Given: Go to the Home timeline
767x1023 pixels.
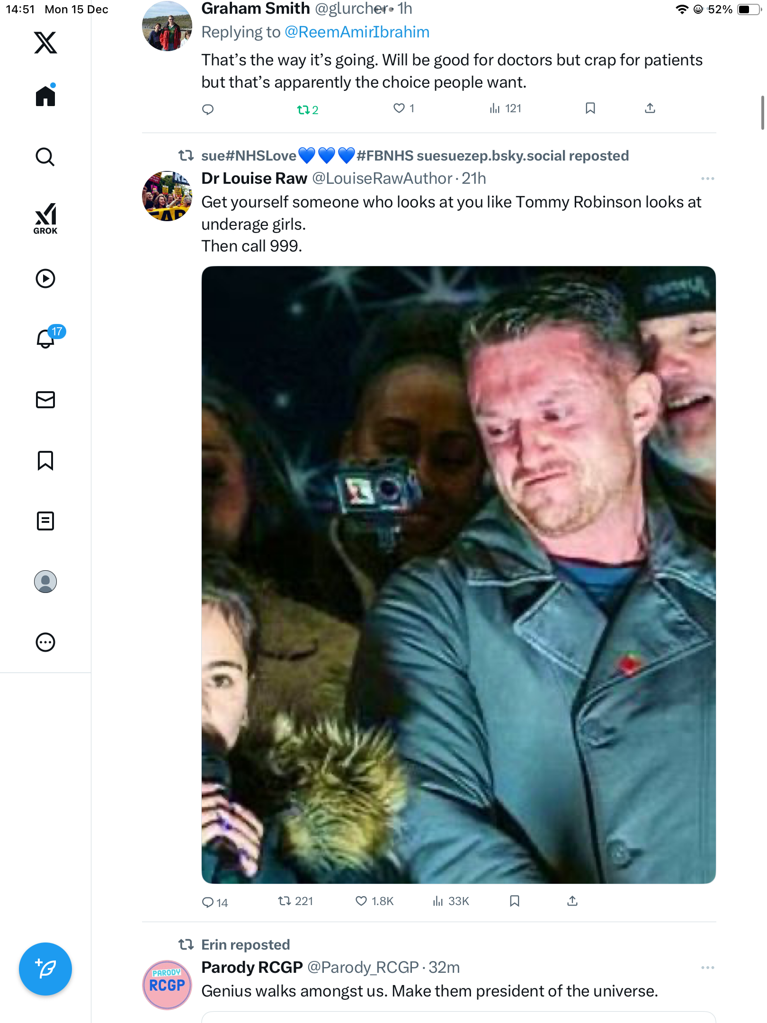Looking at the screenshot, I should (x=45, y=96).
